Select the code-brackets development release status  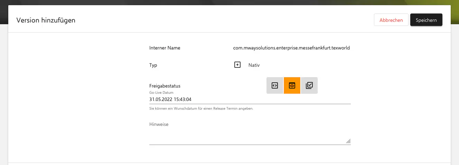275,85
